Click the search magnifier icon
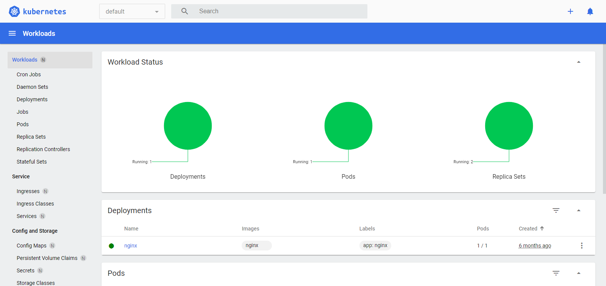Viewport: 606px width, 286px height. (184, 11)
